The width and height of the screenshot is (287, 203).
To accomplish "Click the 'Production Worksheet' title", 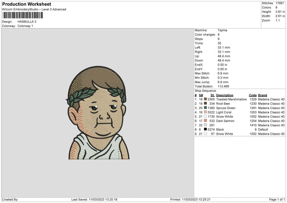I will [x=26, y=4].
